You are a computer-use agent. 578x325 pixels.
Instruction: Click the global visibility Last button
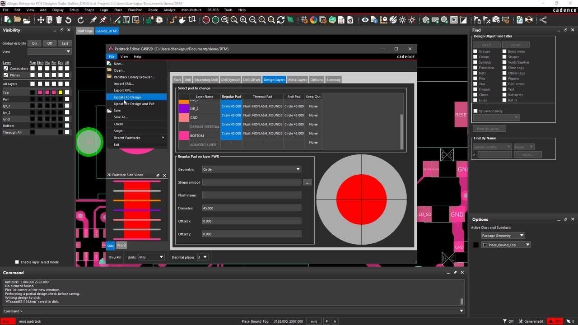[x=65, y=43]
